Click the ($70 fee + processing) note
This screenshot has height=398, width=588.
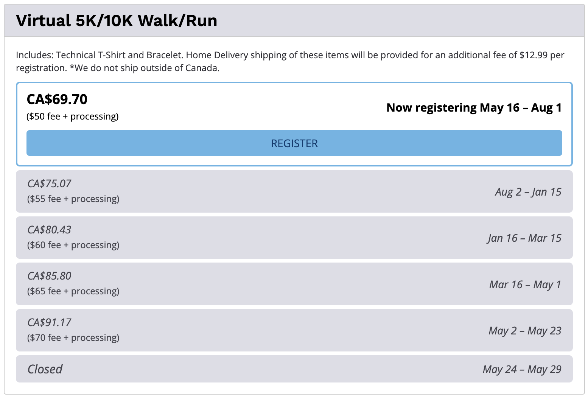pos(73,338)
